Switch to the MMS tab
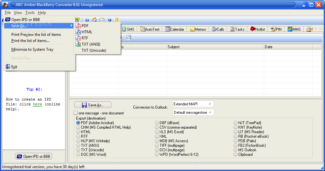This screenshot has width=325, height=171. (294, 29)
